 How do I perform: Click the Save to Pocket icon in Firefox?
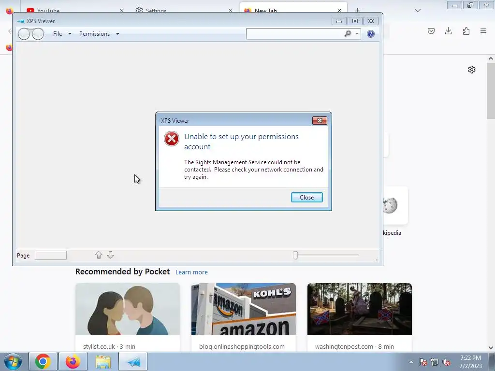click(431, 31)
